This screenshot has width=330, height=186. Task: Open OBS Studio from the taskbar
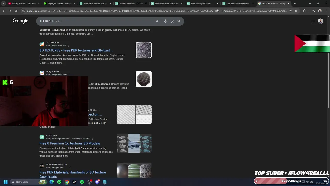(89, 182)
